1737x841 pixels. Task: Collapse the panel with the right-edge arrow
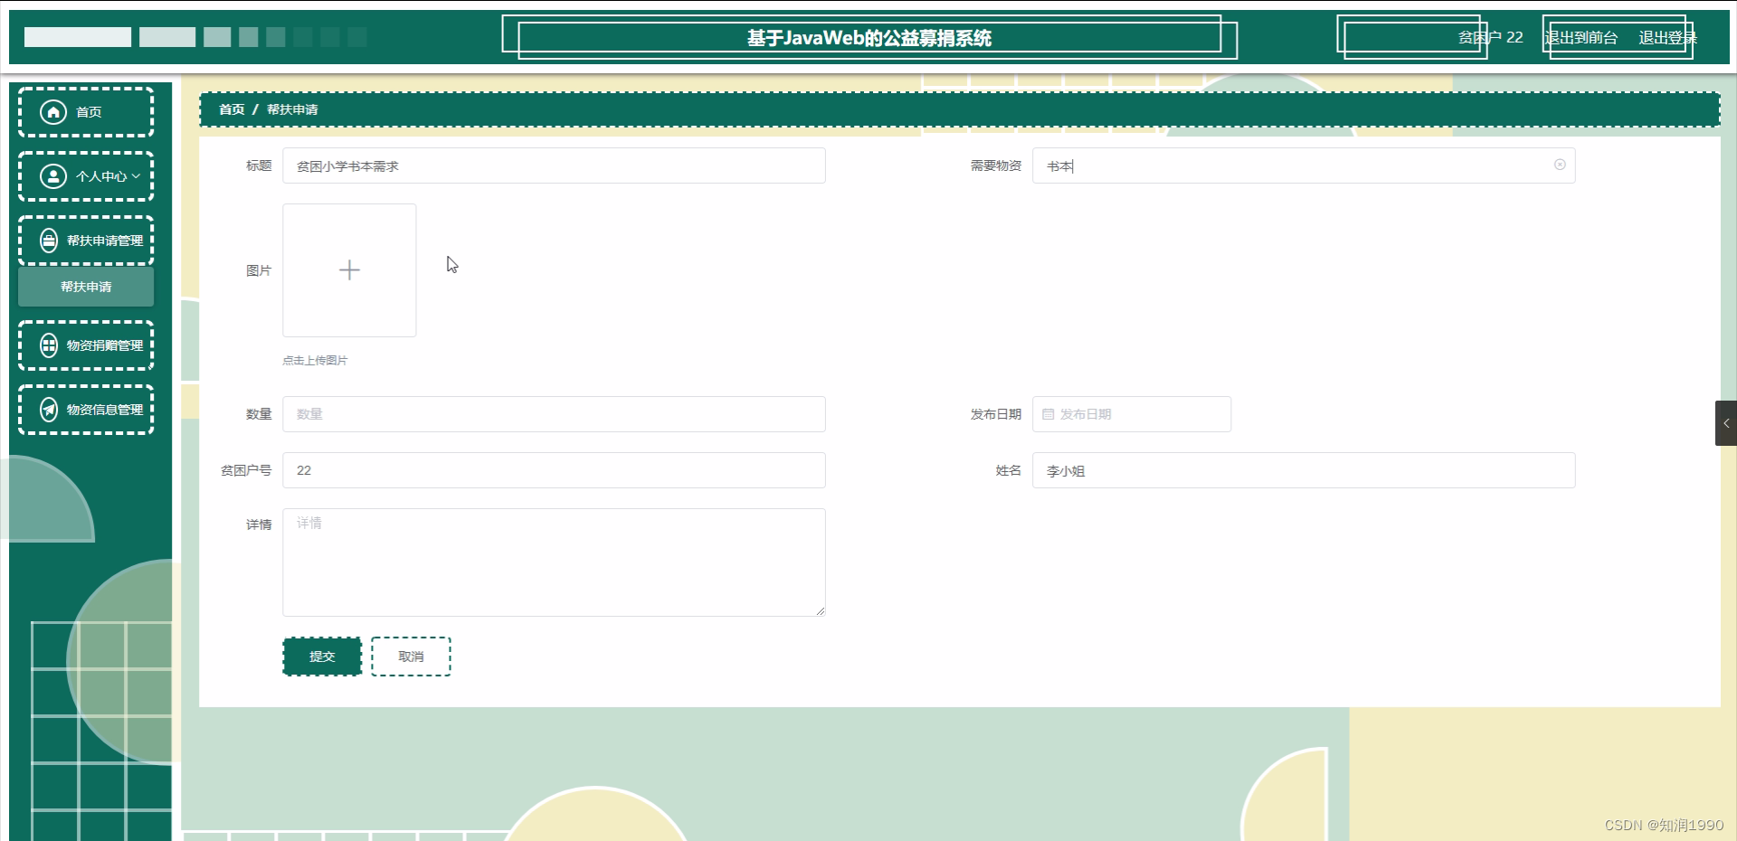[x=1726, y=422]
